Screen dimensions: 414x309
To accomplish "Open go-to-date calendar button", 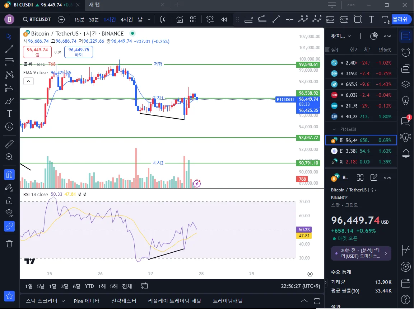I will click(x=144, y=286).
